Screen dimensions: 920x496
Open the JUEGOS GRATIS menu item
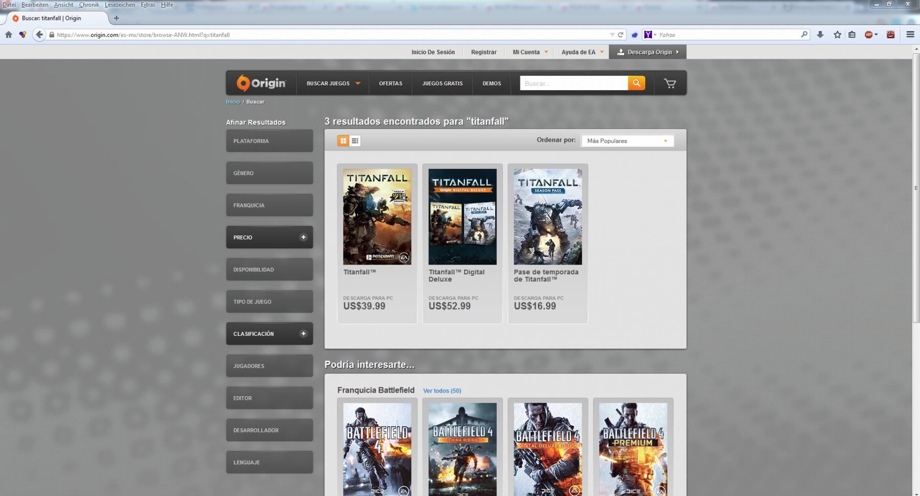point(442,83)
